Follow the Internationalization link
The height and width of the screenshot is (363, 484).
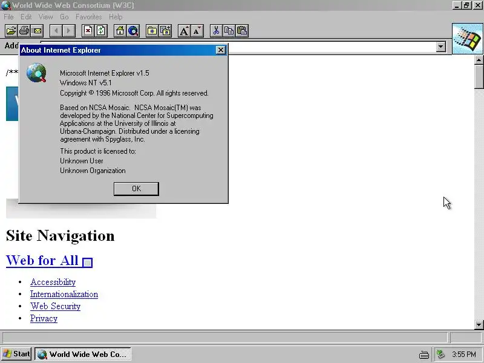coord(64,294)
